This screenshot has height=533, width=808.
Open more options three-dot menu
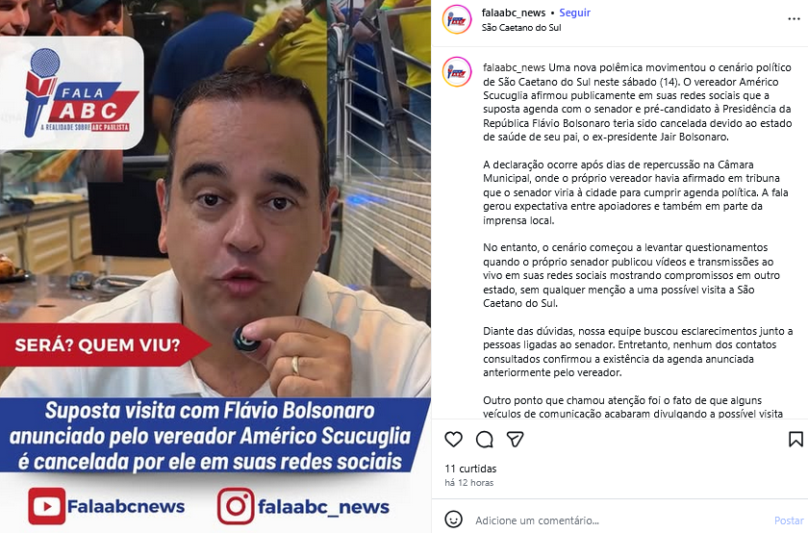coord(795,19)
